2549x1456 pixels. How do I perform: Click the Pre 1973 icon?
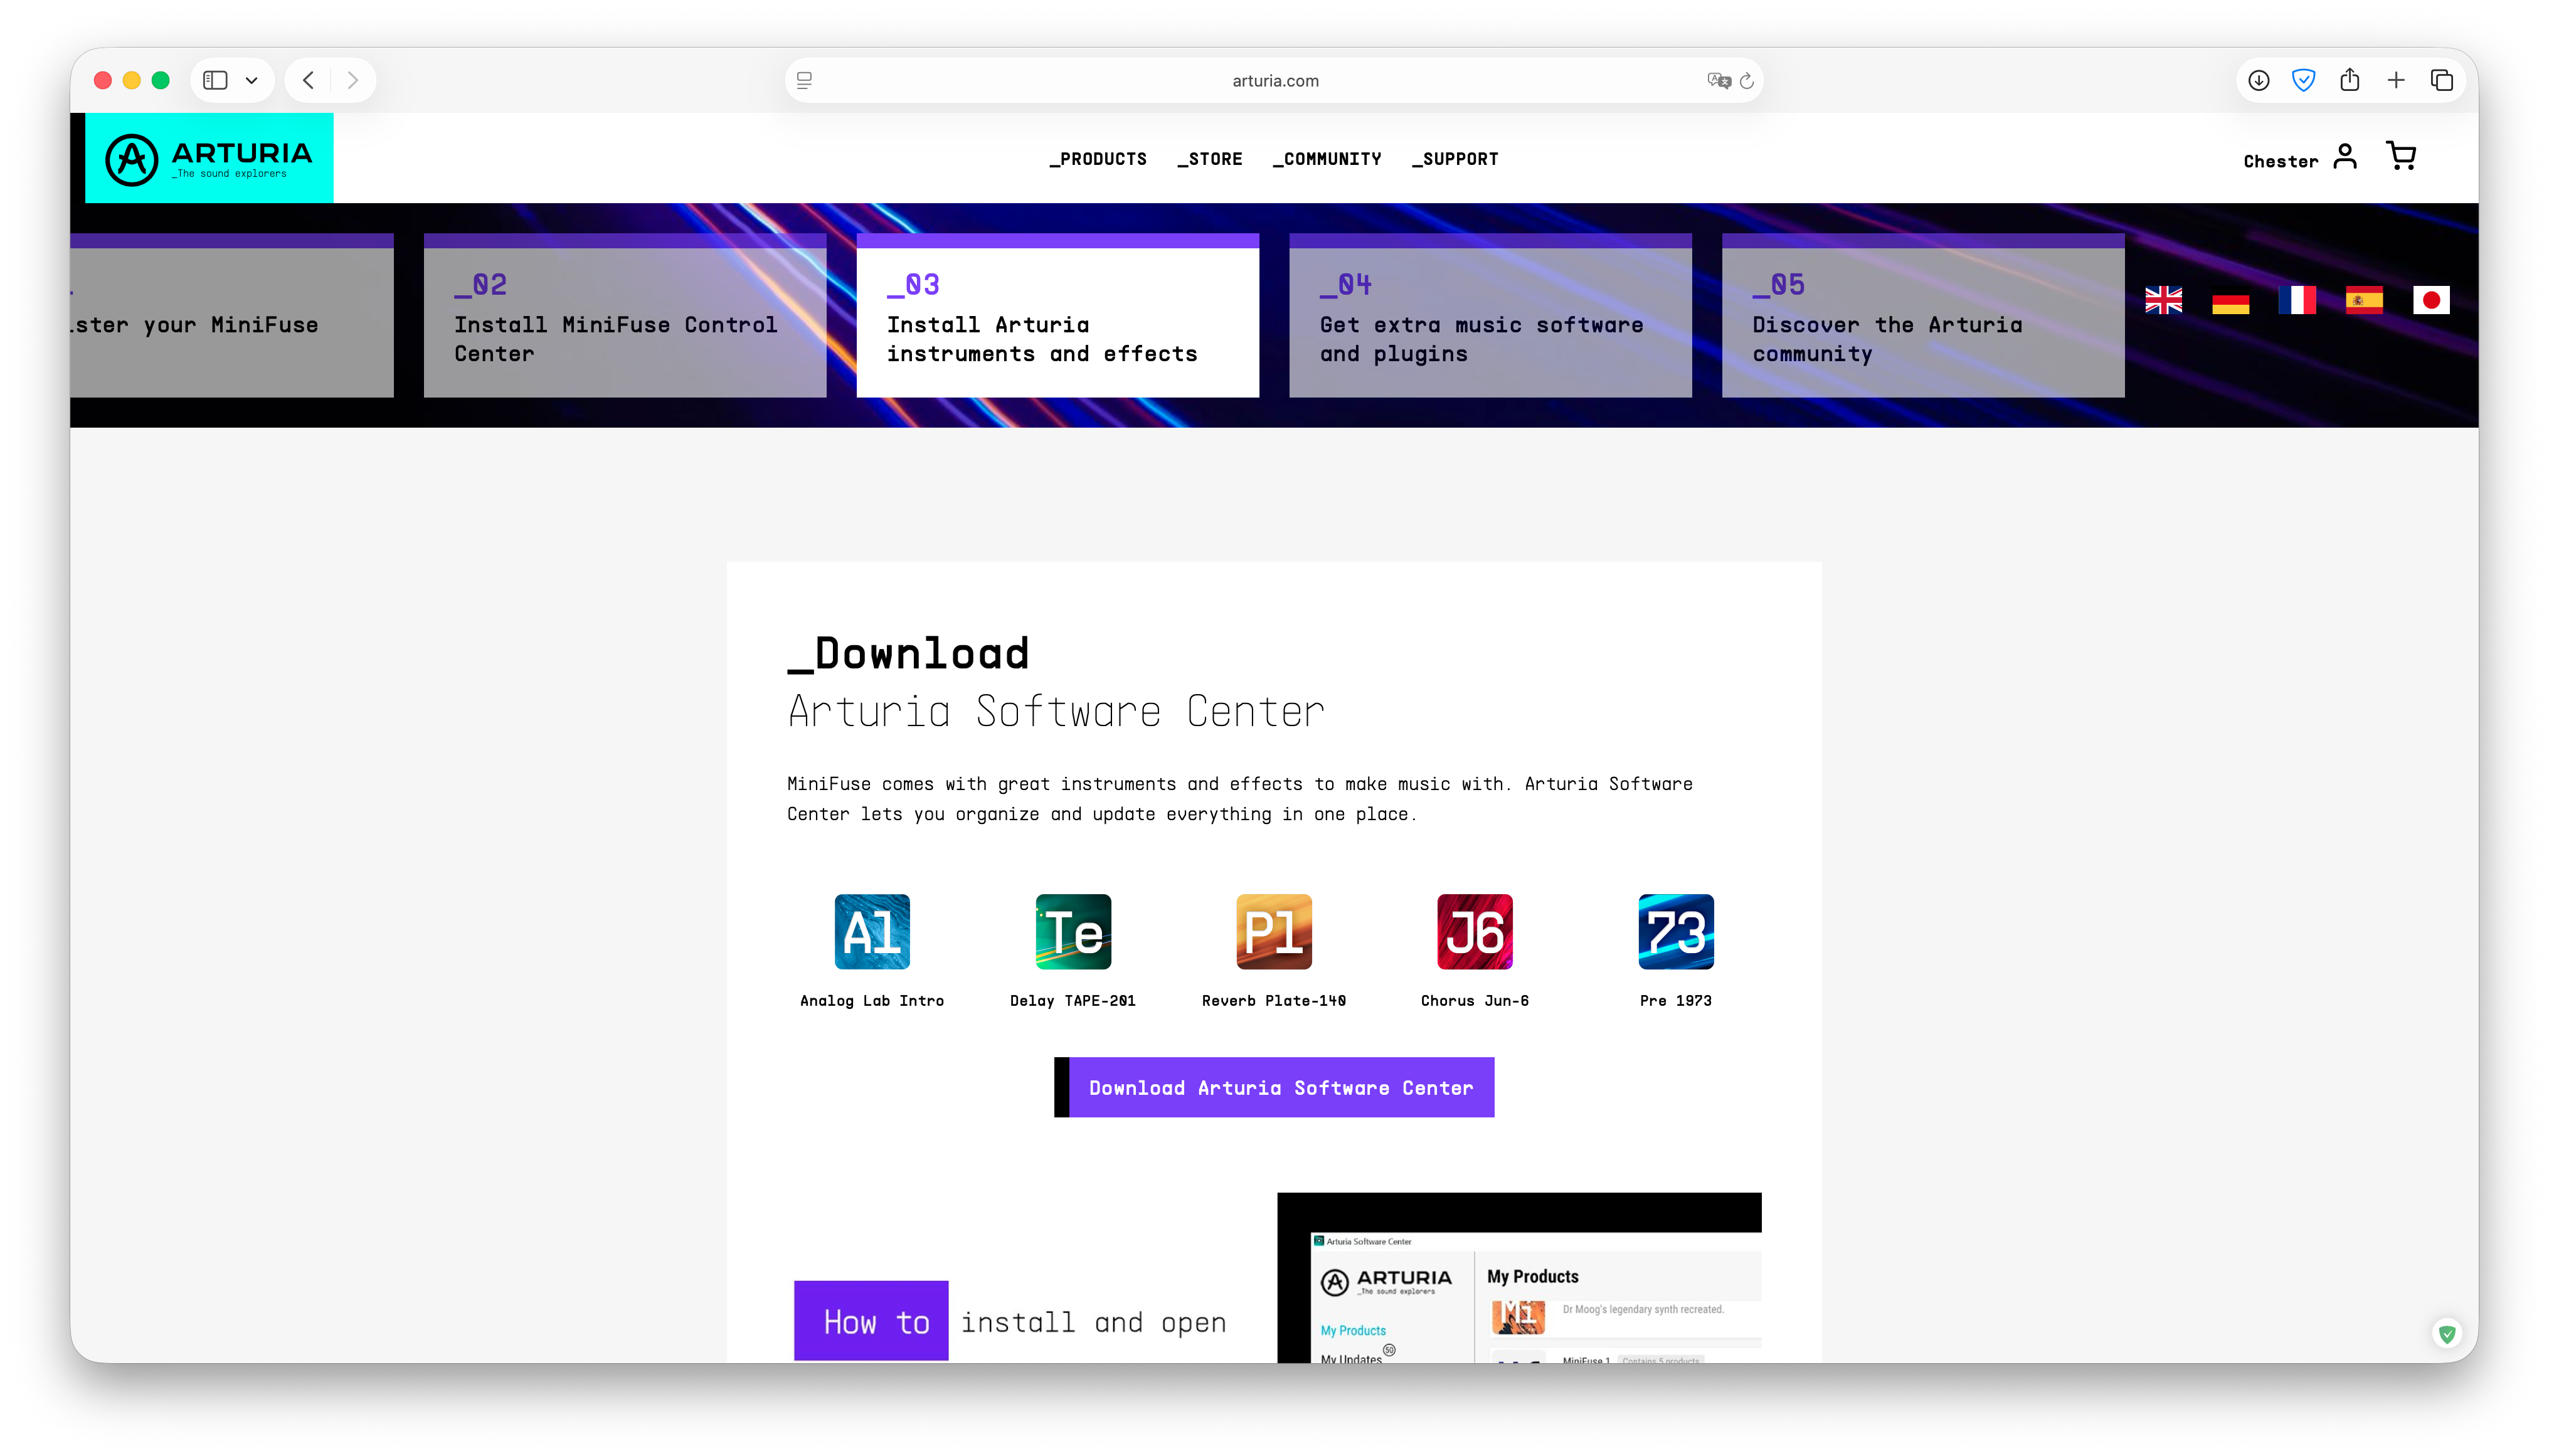[1676, 931]
